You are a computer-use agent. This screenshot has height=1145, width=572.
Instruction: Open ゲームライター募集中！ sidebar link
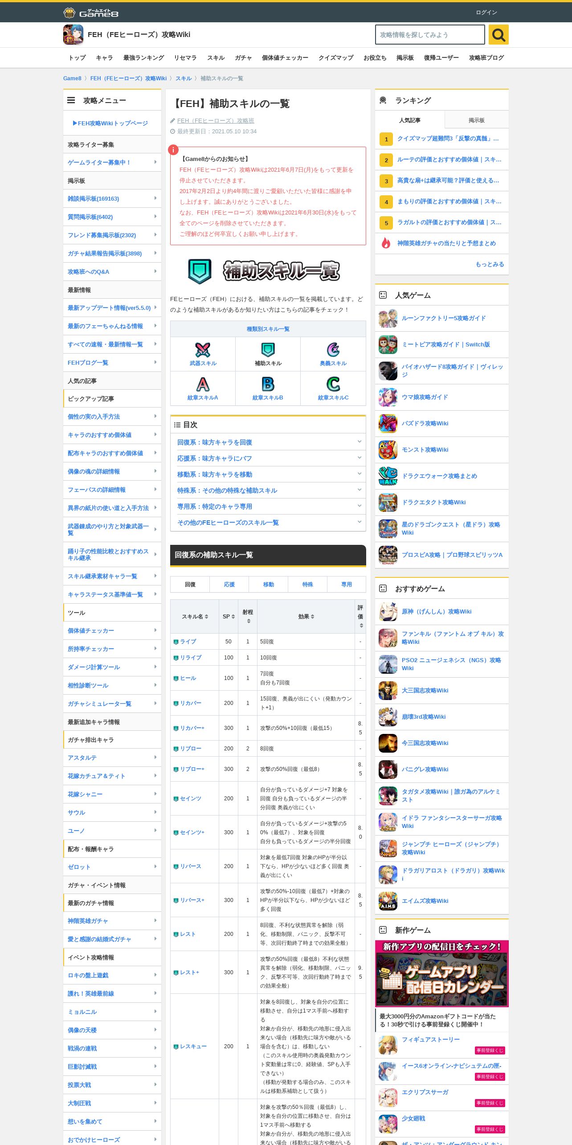click(x=112, y=163)
